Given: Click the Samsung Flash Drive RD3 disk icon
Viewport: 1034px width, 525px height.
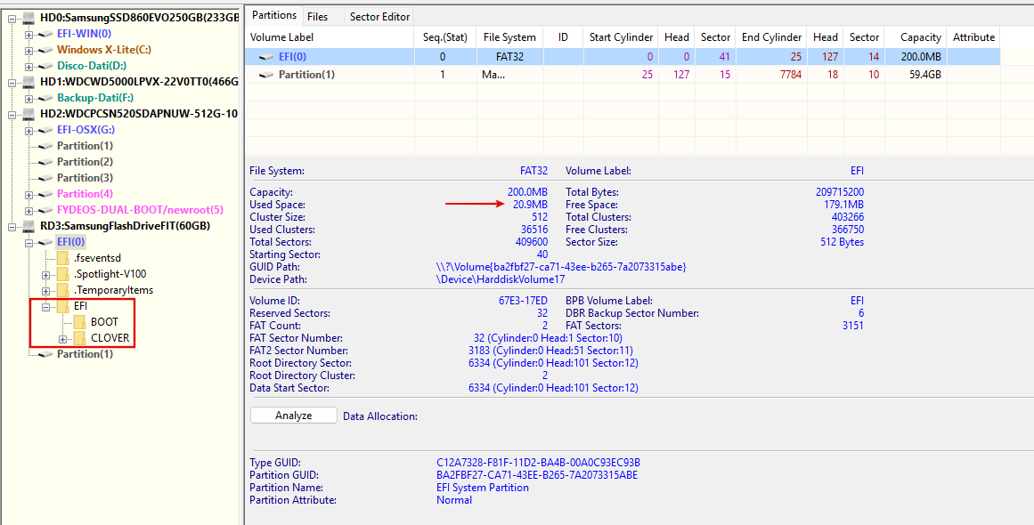Looking at the screenshot, I should click(x=28, y=226).
